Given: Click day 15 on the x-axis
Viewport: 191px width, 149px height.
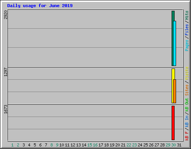Looking at the screenshot, I should point(90,145).
